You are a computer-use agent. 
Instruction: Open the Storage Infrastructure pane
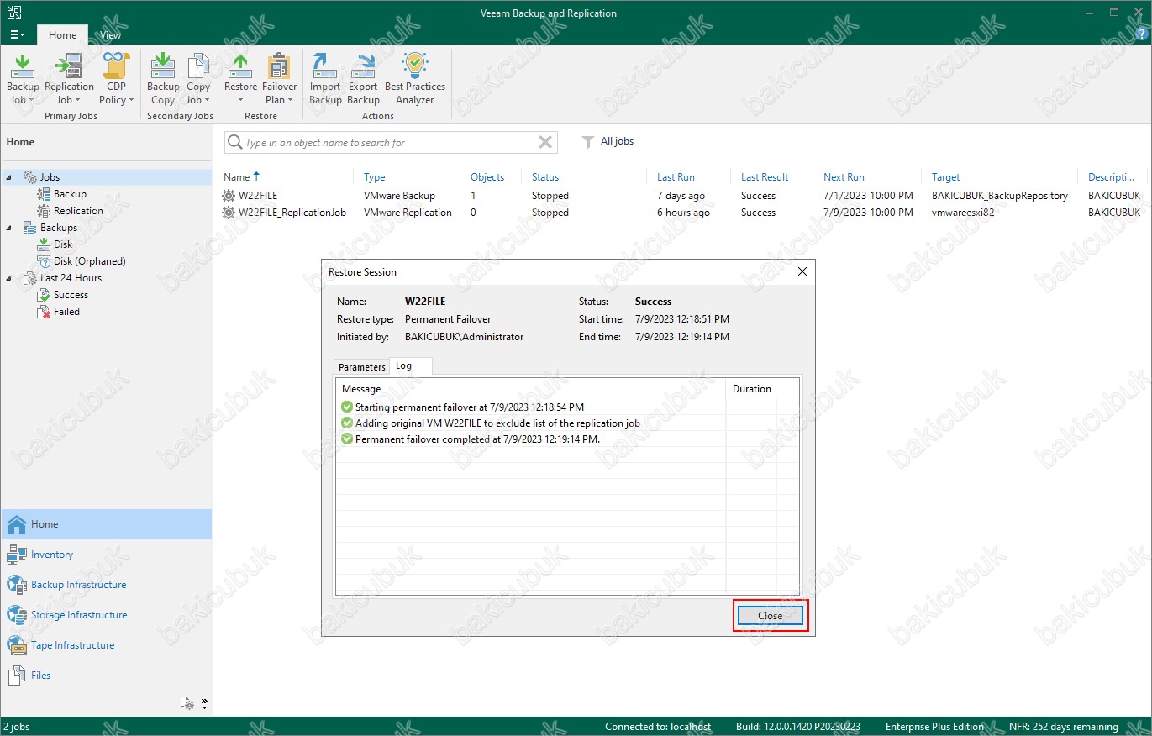106,615
